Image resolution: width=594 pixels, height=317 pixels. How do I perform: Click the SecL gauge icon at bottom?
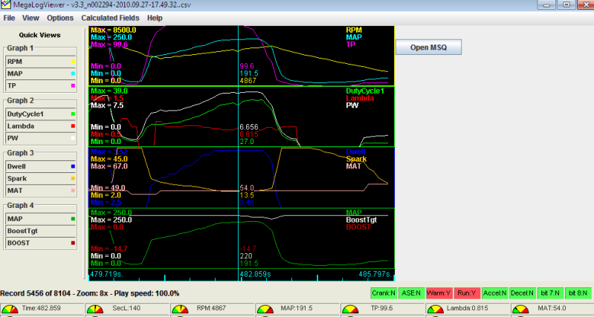tap(97, 309)
